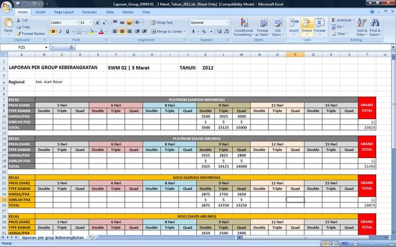
Task: Select column P header
Action: 295,54
